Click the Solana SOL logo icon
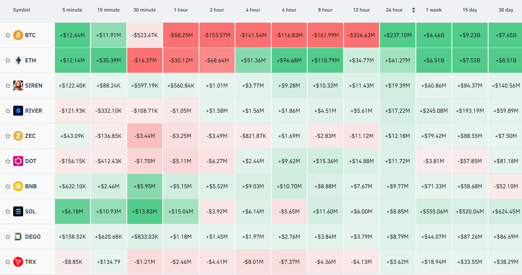Screen dimensions: 522x275 [x=18, y=211]
